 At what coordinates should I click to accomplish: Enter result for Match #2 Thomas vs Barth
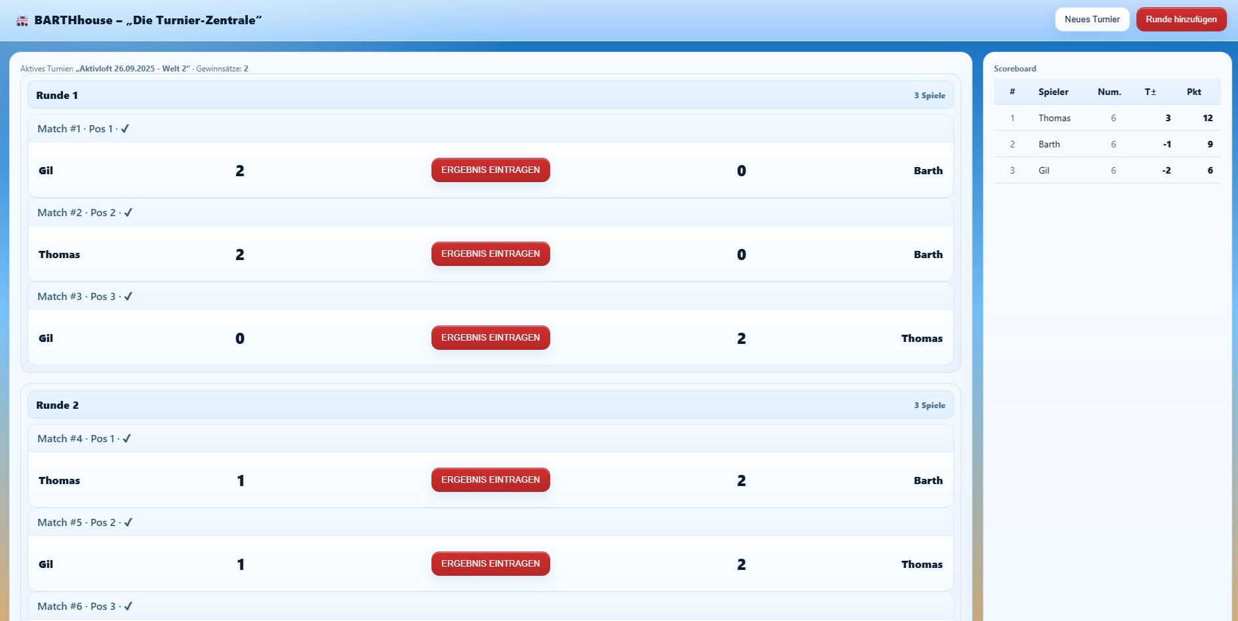tap(490, 254)
